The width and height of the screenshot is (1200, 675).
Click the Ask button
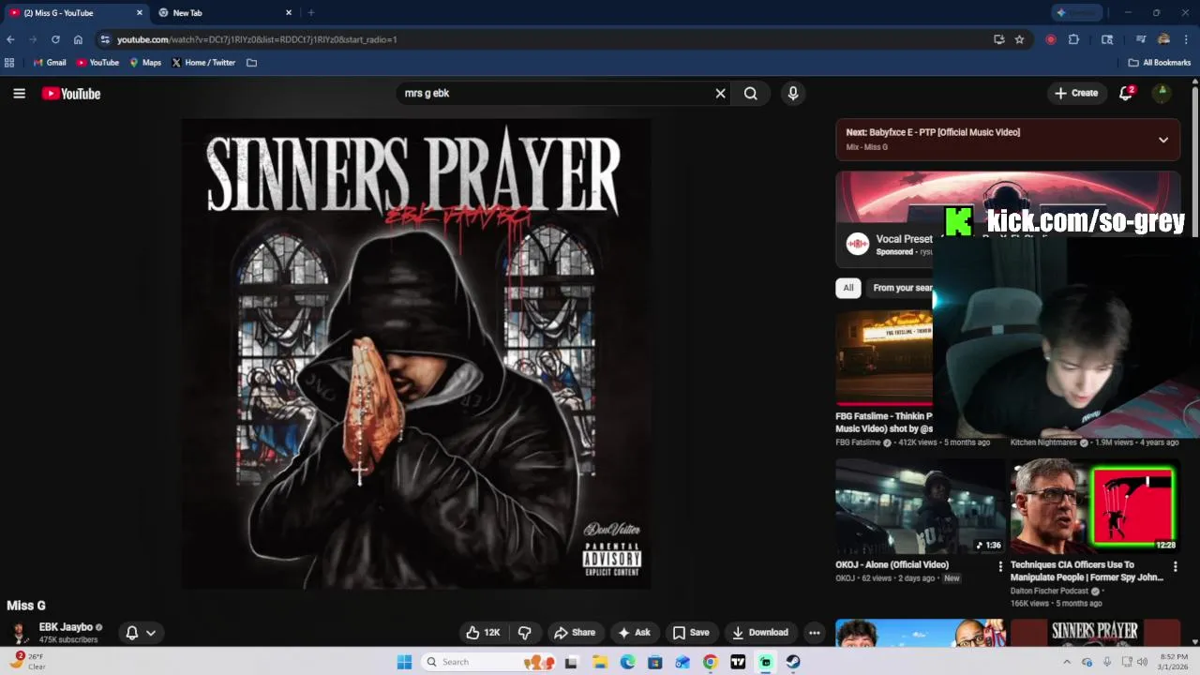coord(634,633)
